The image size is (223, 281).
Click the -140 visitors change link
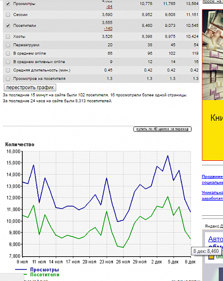click(x=108, y=29)
